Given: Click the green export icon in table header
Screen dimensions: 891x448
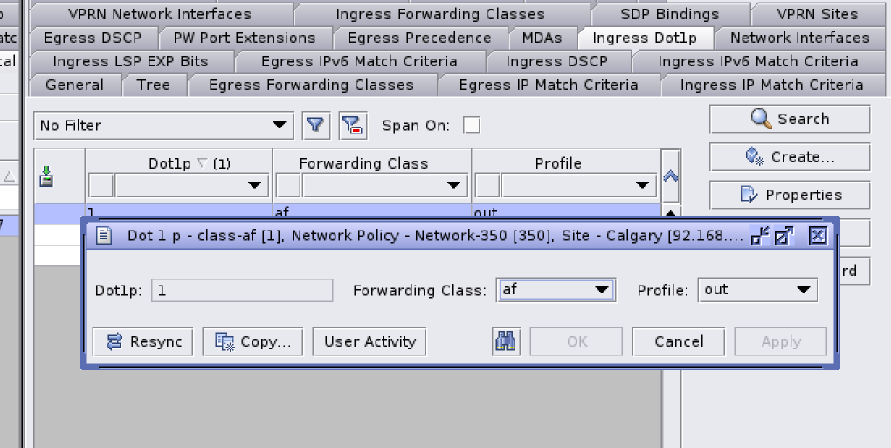Looking at the screenshot, I should click(x=47, y=176).
